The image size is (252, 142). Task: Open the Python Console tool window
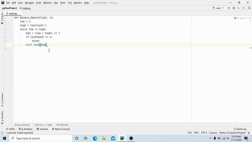(61, 129)
